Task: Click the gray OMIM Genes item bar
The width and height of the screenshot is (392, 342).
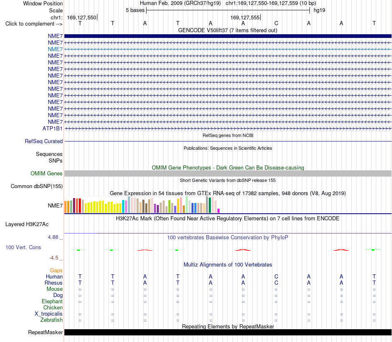Action: tap(228, 174)
